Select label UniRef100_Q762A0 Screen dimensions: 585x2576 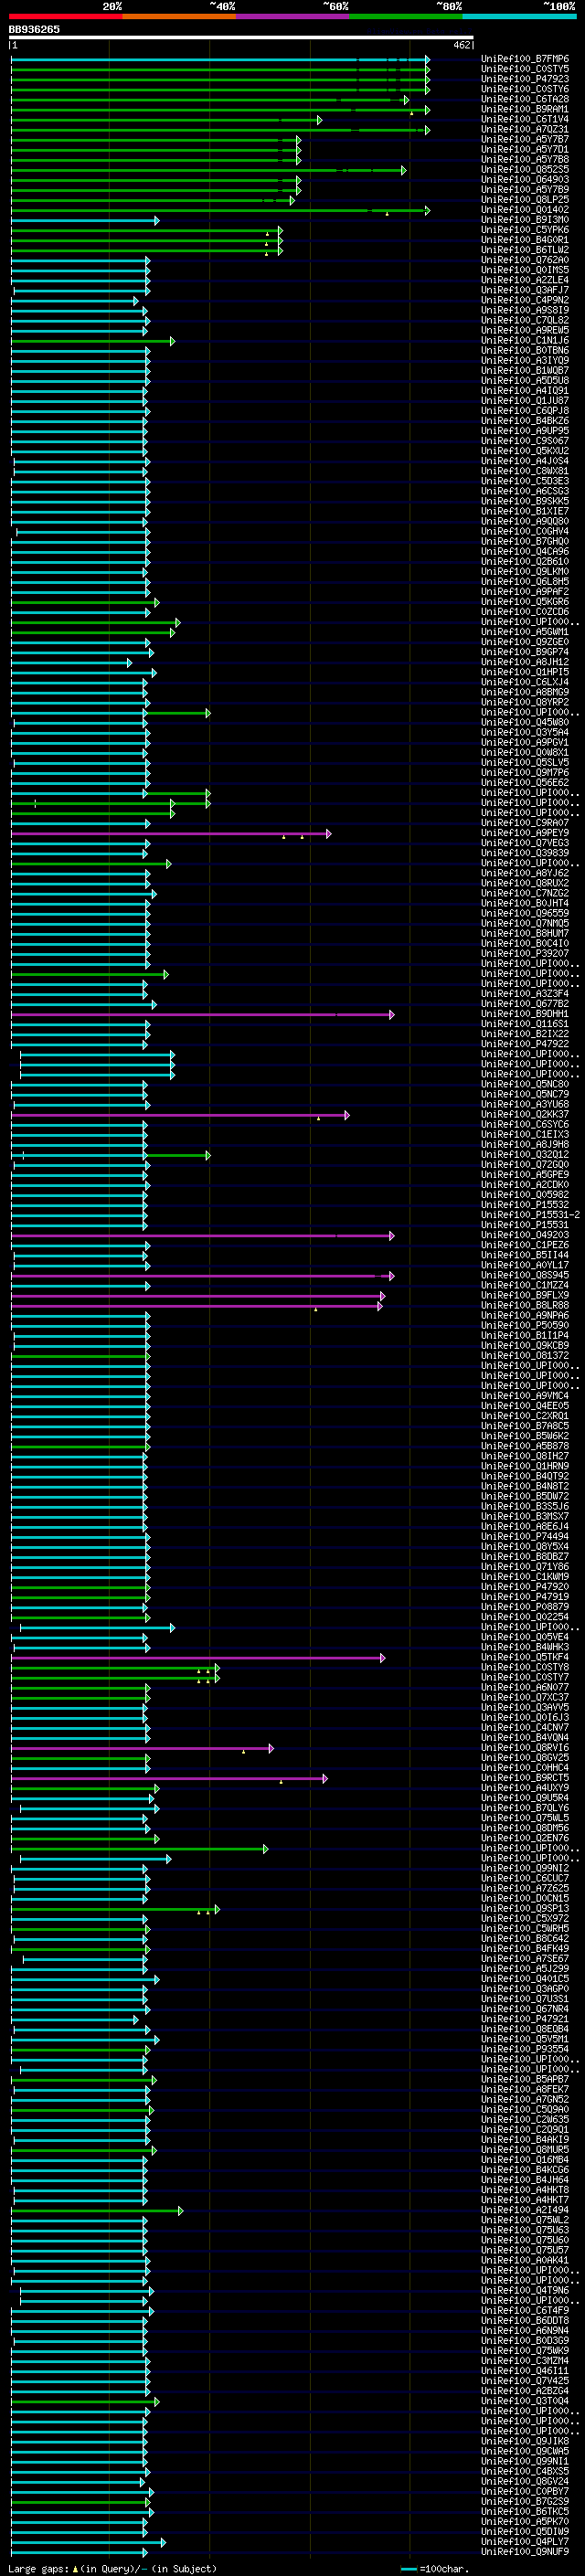(x=525, y=260)
